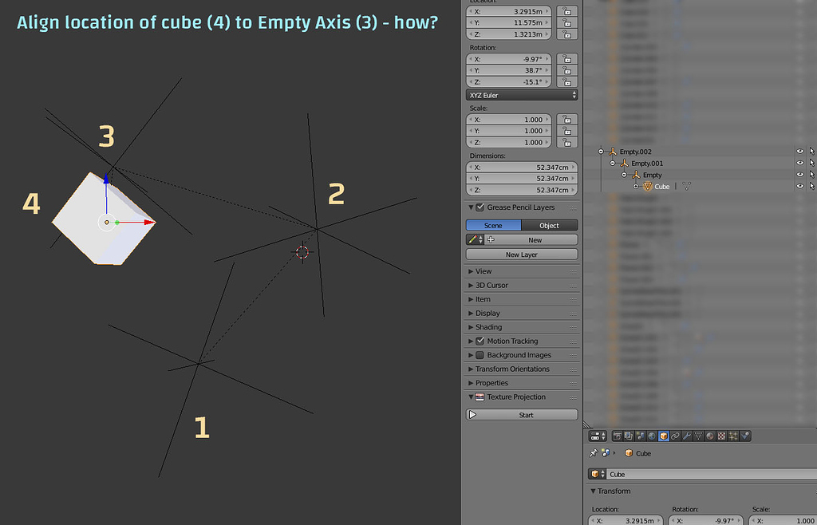Screen dimensions: 817x525
Task: Open the World properties tab icon
Action: [652, 436]
